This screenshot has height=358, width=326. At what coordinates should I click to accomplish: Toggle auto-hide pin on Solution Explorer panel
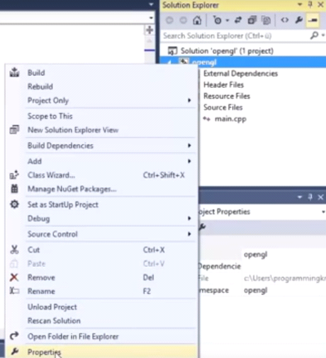click(x=310, y=4)
